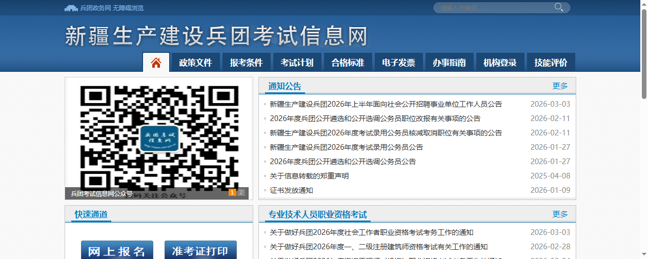This screenshot has height=259, width=648.
Task: Click the 兵团考试信息网公众号 caption
Action: [102, 193]
